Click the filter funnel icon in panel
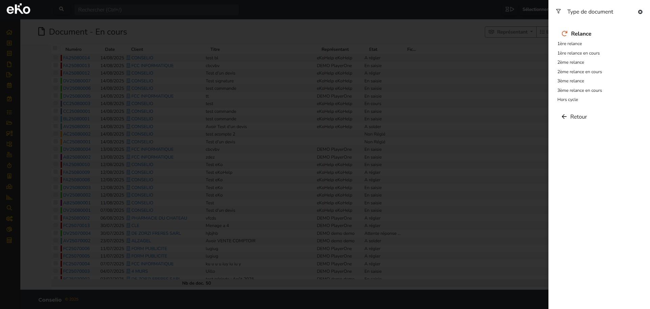The image size is (650, 309). click(558, 12)
